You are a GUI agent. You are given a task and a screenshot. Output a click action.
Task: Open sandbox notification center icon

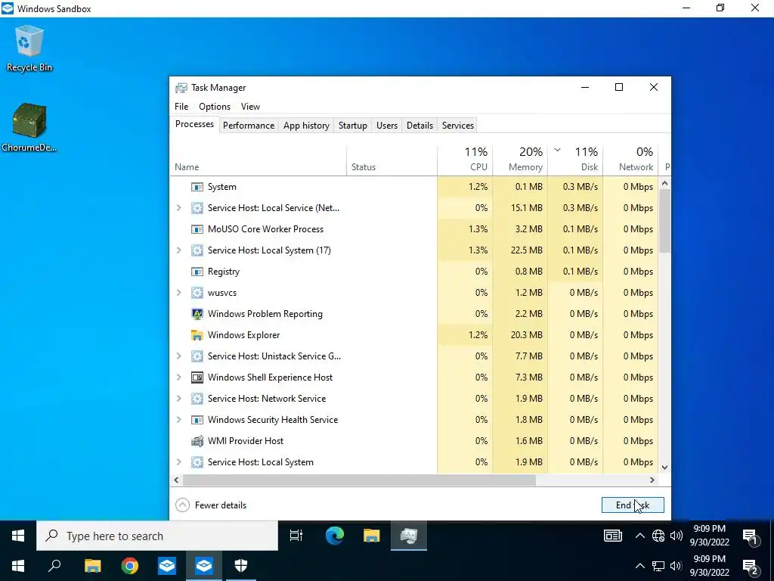[x=751, y=536]
